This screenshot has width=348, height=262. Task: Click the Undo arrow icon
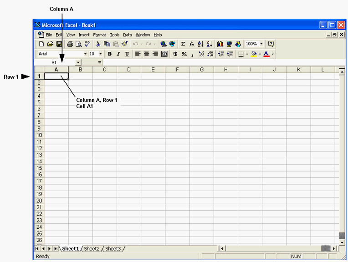click(x=135, y=44)
